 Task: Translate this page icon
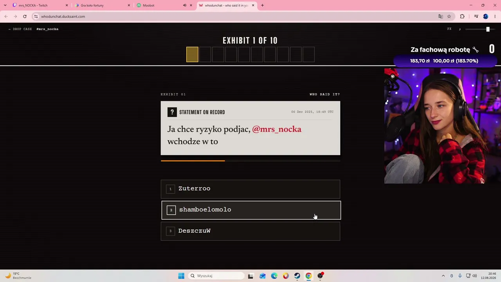point(440,16)
